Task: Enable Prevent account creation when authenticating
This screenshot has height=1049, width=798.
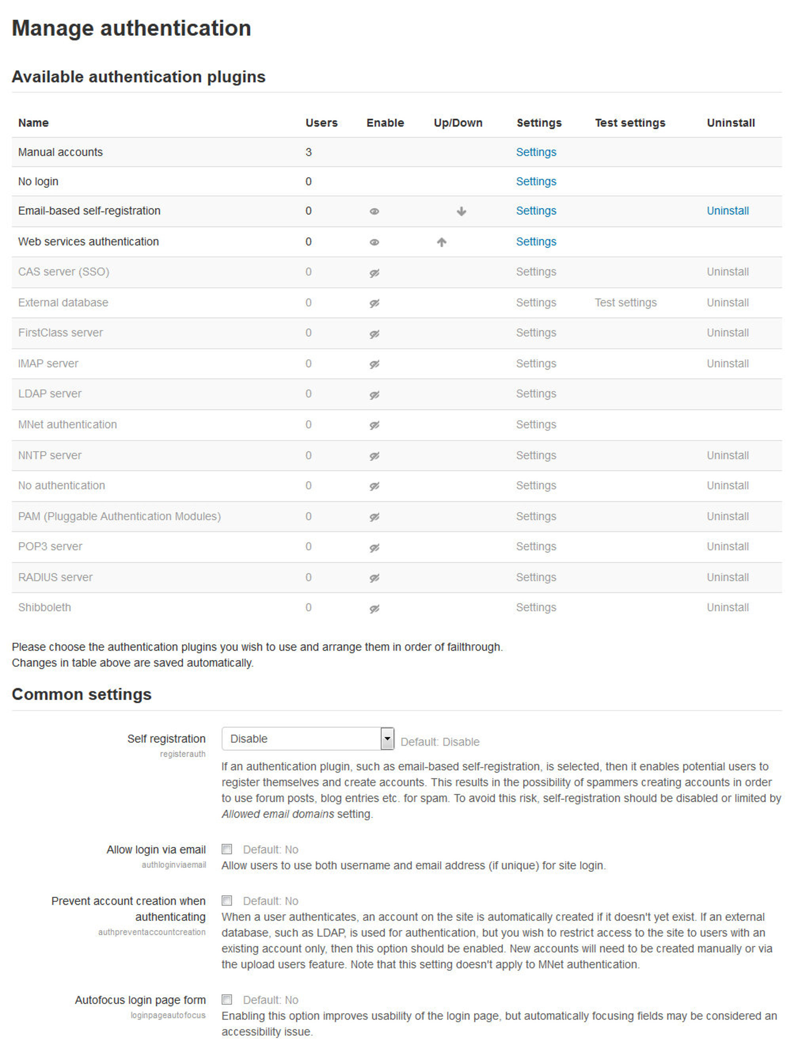Action: point(226,901)
